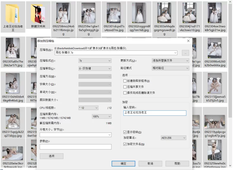Open the 上老王论坛当老王 folder icon
Image resolution: width=237 pixels, height=170 pixels.
[x=13, y=13]
